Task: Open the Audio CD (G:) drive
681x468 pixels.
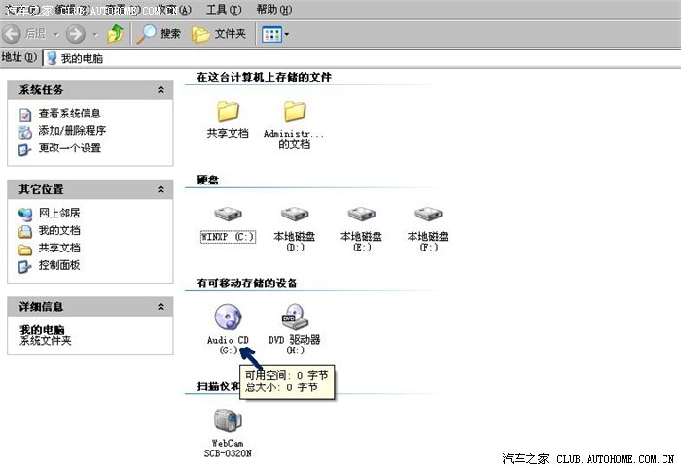Action: pyautogui.click(x=228, y=318)
